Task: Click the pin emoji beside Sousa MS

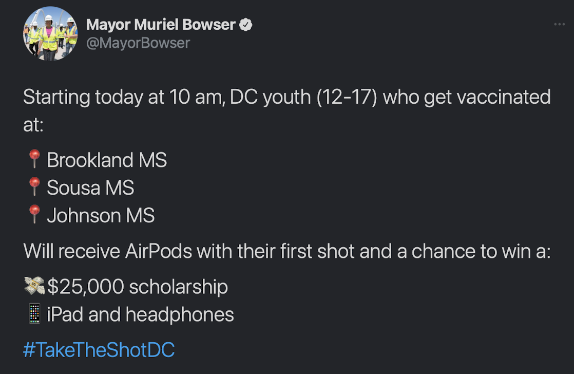Action: point(34,188)
